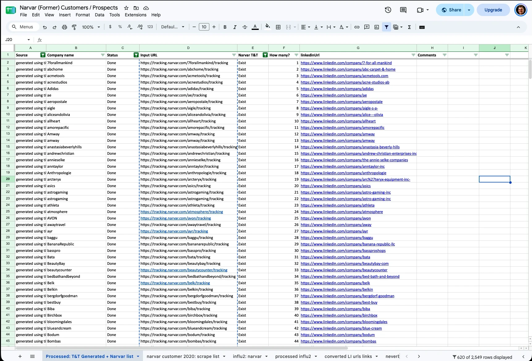Screen dimensions: 532x361
Task: Toggle bold formatting
Action: 225,27
